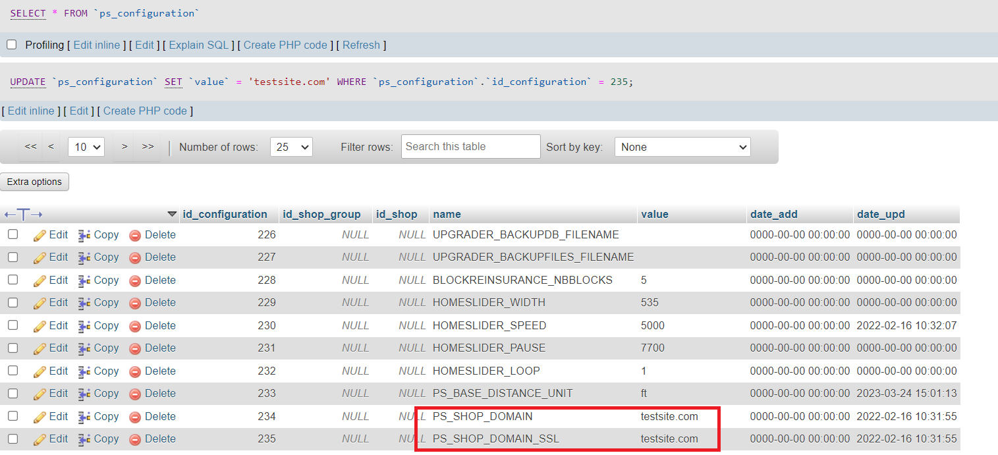Screen dimensions: 998x455
Task: Click the value ft for PS_BASE_DISTANCE_UNIT
Action: click(x=644, y=394)
